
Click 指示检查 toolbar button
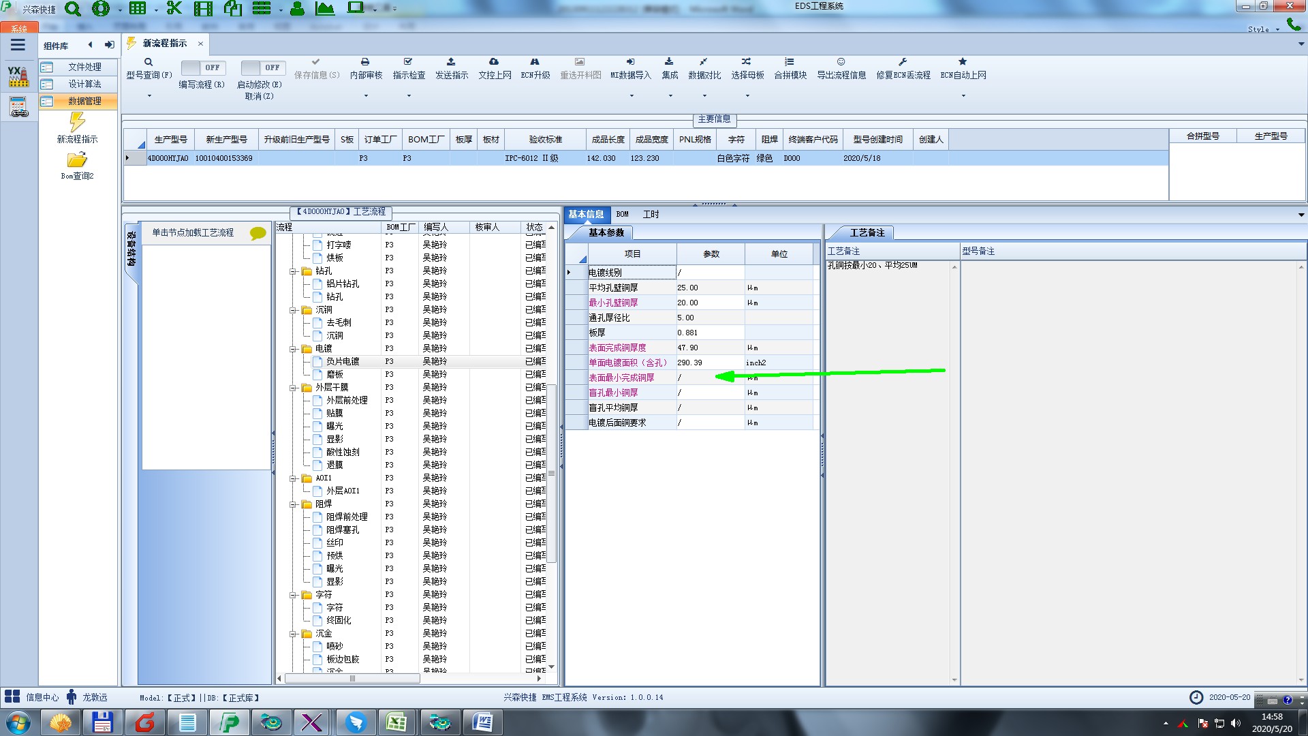point(409,69)
